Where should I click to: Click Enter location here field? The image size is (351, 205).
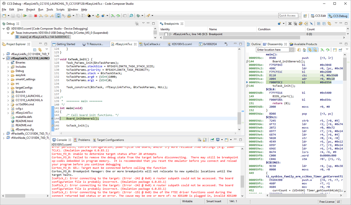coord(273,50)
